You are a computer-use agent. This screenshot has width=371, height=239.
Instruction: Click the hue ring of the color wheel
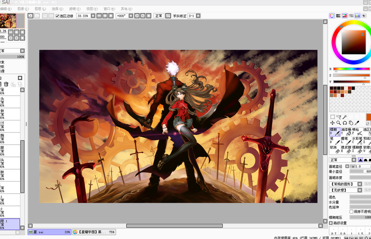click(334, 42)
